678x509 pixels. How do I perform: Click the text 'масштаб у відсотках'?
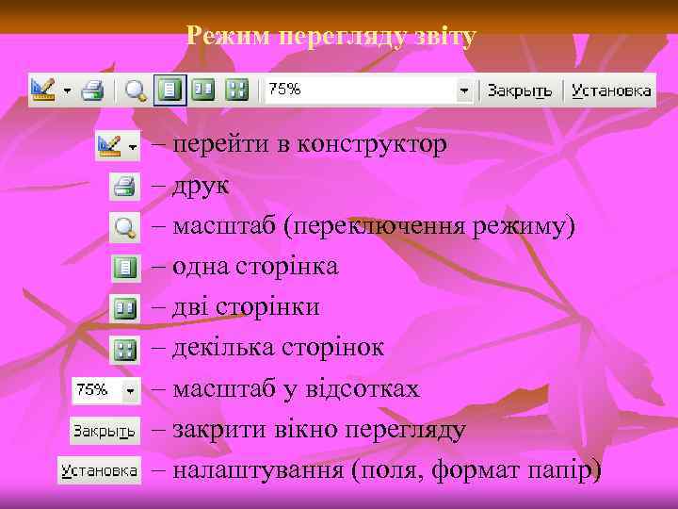297,388
